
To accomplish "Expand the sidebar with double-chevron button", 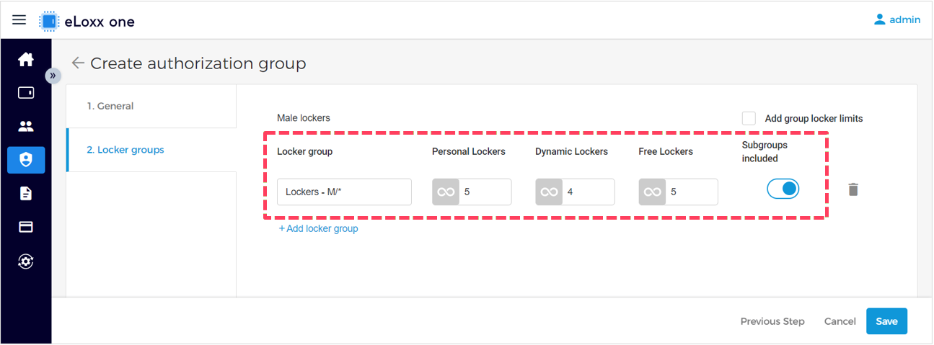I will [53, 75].
